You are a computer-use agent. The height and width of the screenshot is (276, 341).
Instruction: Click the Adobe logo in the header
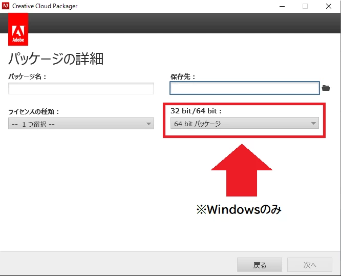click(x=18, y=29)
